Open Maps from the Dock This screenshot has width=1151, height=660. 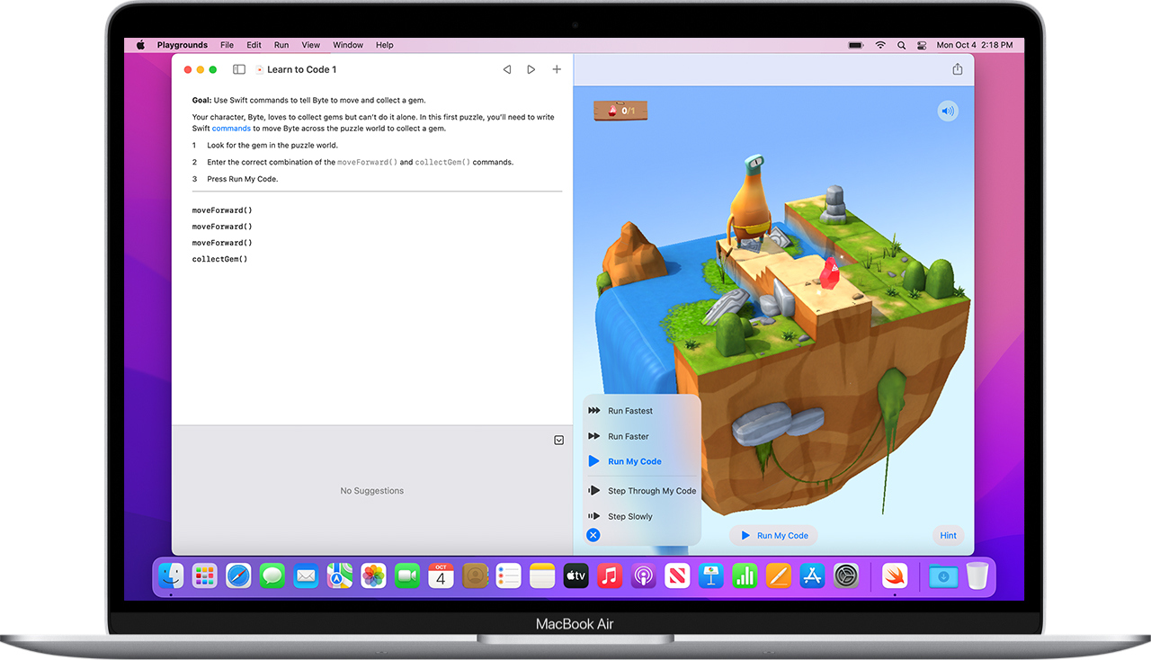tap(340, 575)
